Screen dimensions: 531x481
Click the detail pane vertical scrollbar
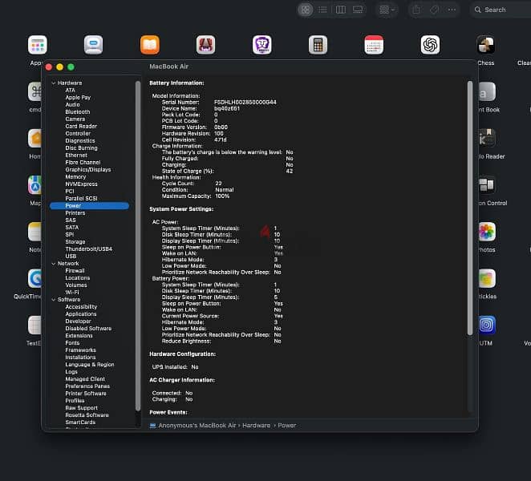tap(470, 208)
